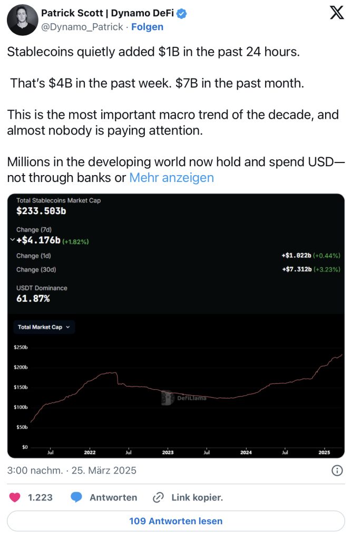Open the Total Market Cap dropdown

tap(44, 327)
